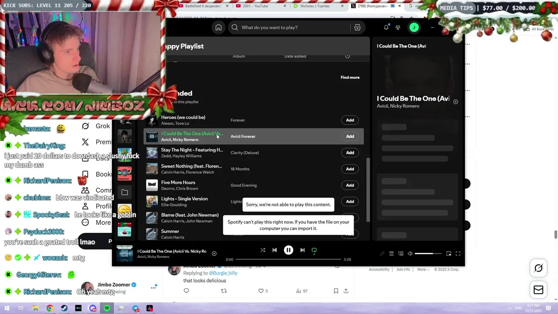Open Windows Start menu

click(7, 308)
